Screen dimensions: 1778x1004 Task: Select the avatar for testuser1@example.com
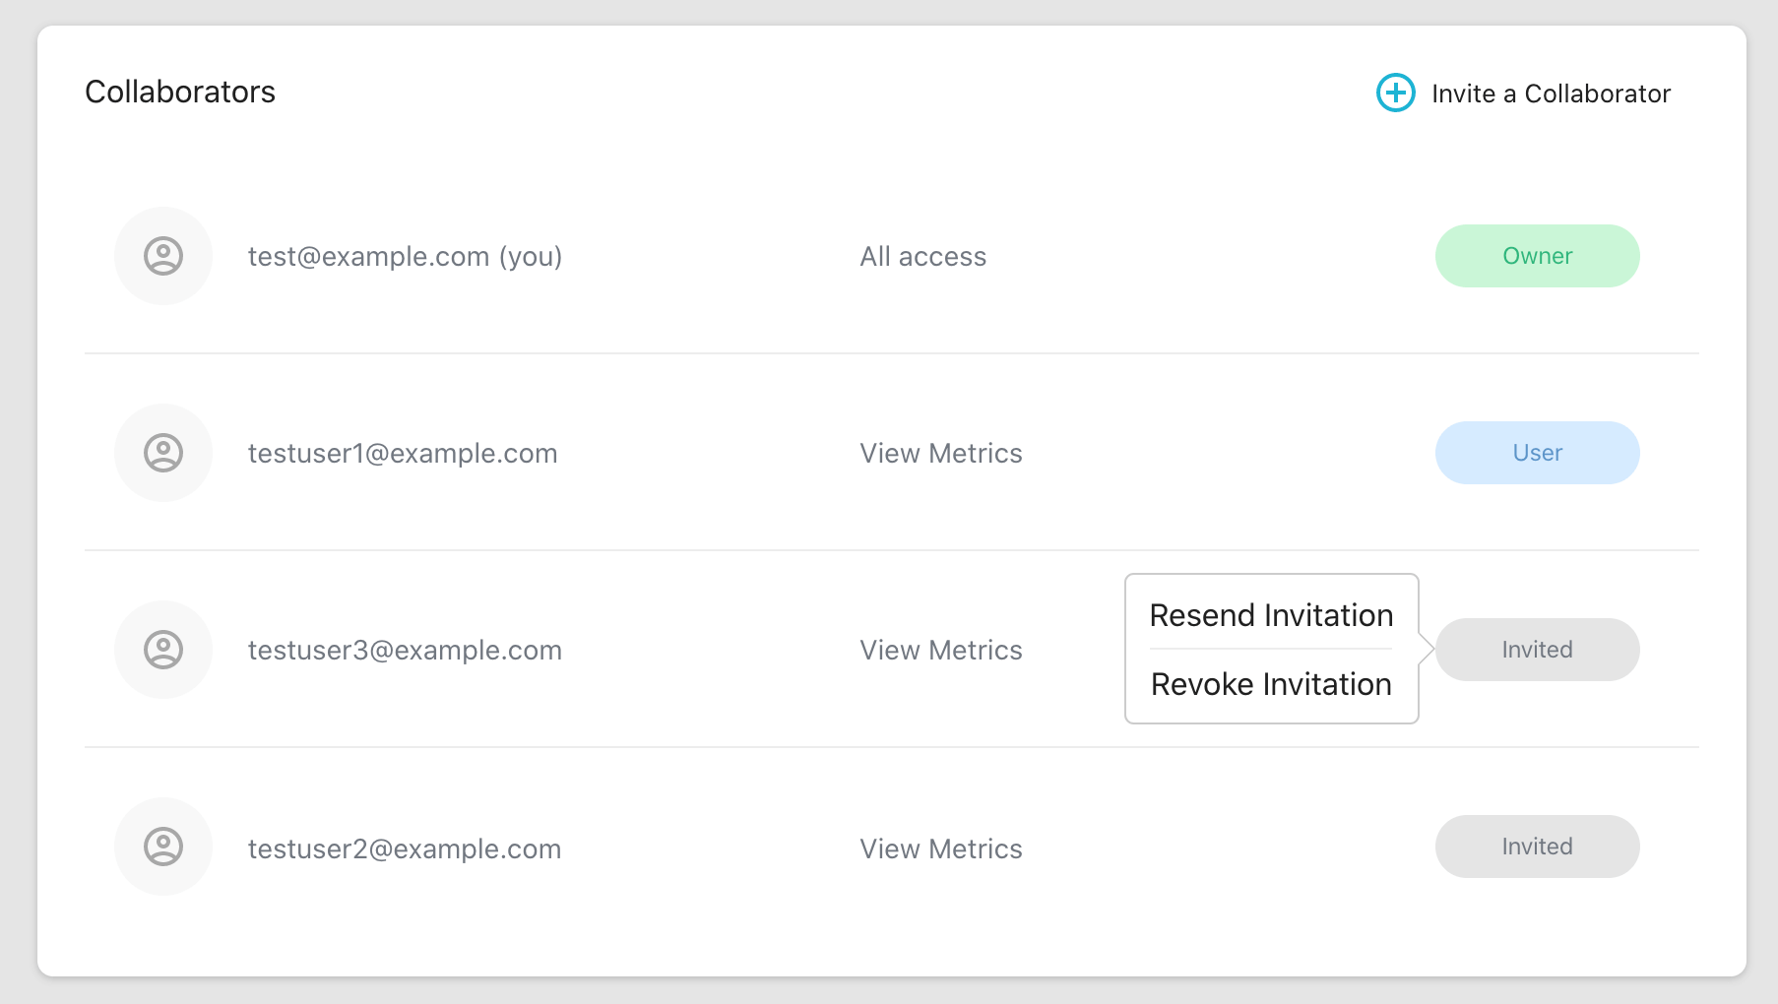[x=163, y=453]
